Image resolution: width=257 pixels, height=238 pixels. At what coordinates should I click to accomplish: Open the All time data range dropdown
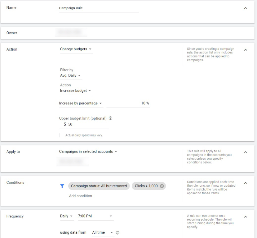tap(102, 232)
